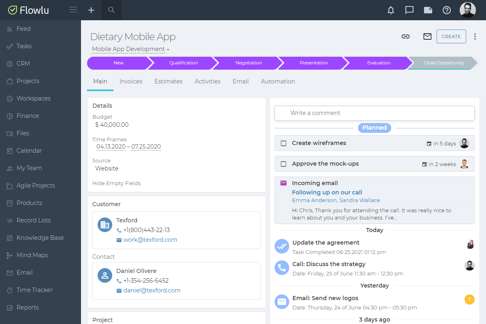The image size is (486, 324).
Task: Open the search magnifier in top bar
Action: 111,10
